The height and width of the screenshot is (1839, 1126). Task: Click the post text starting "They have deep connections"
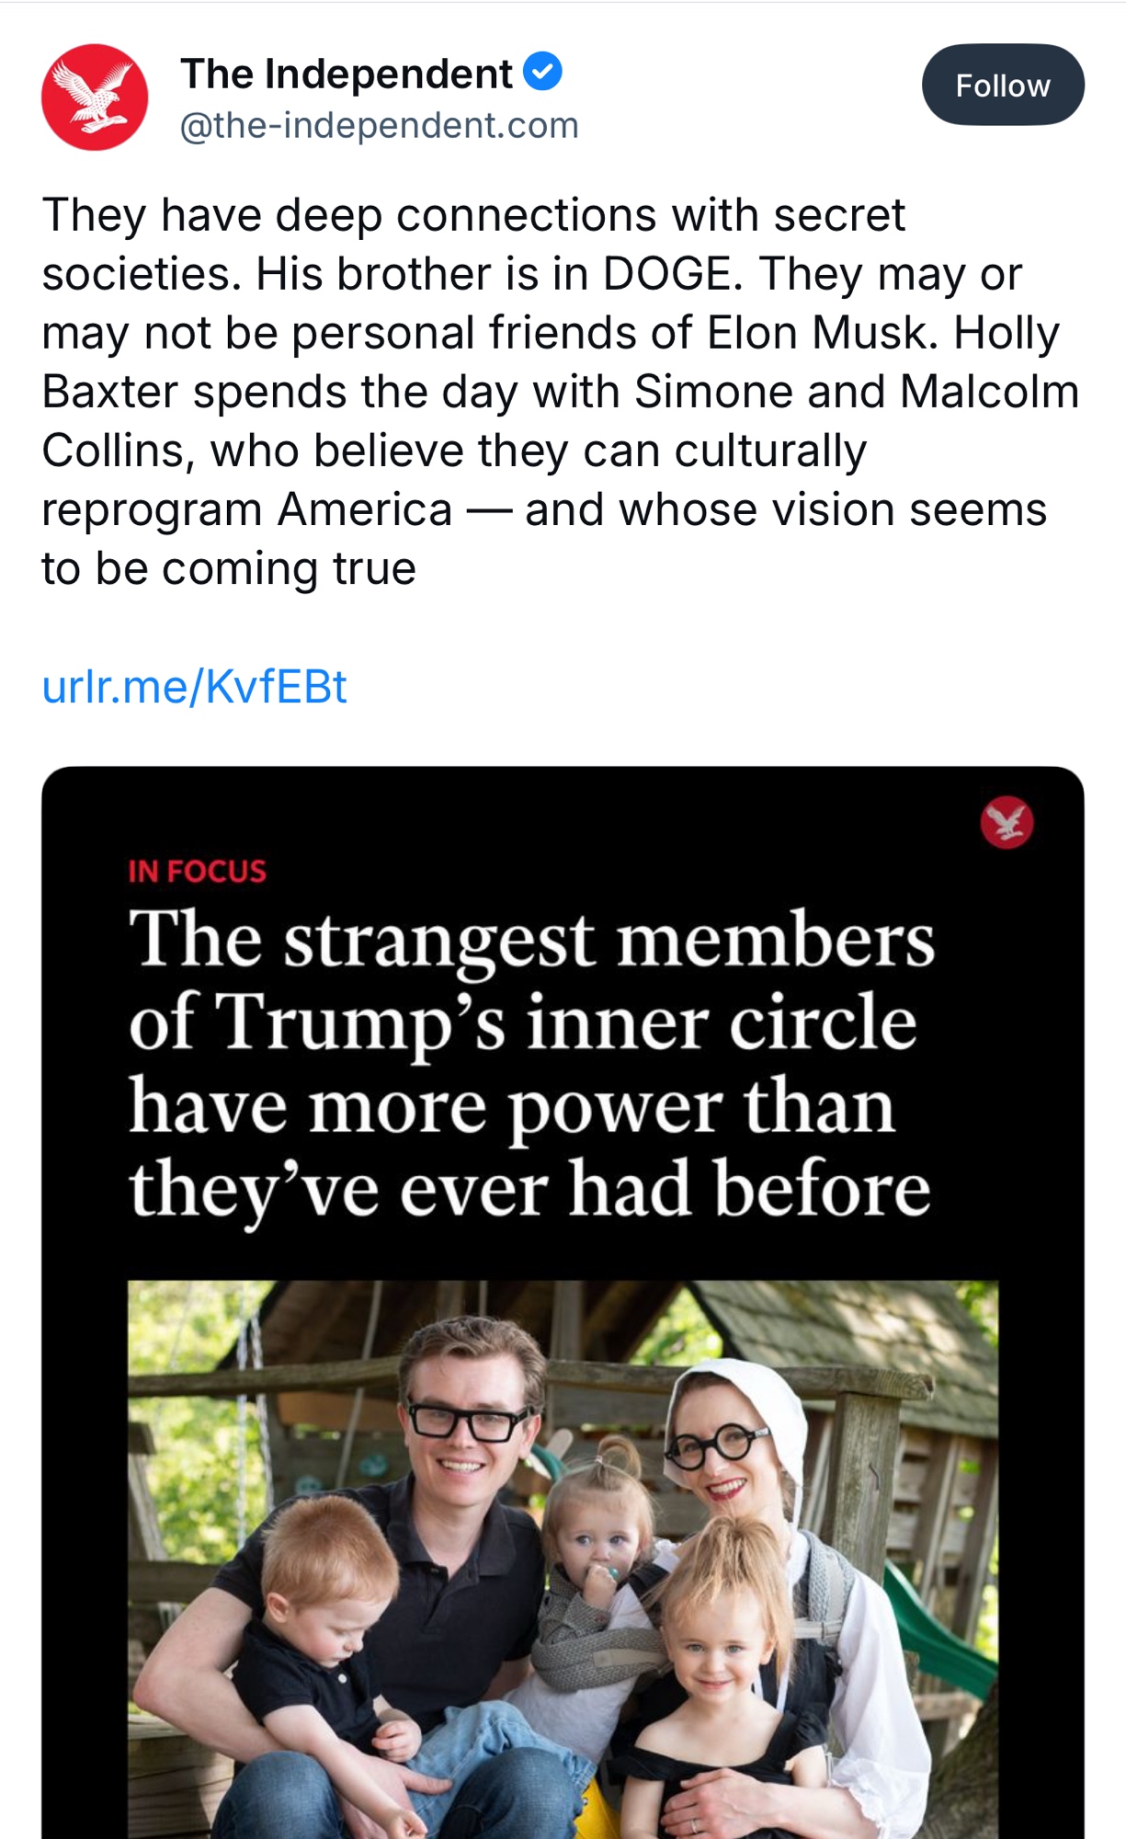[473, 215]
